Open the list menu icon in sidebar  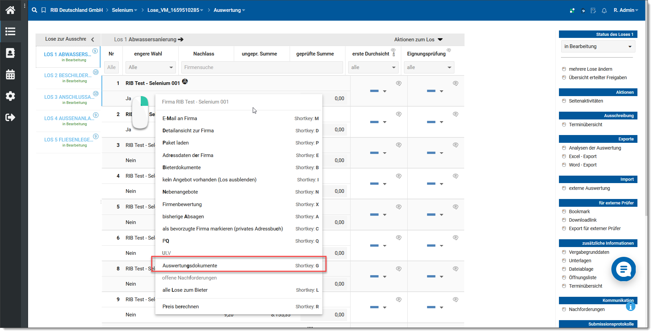point(10,31)
